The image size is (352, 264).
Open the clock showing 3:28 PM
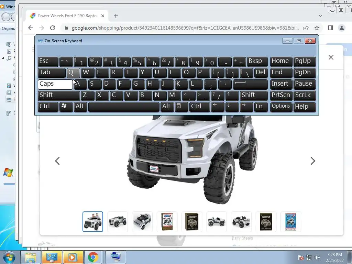(x=334, y=257)
